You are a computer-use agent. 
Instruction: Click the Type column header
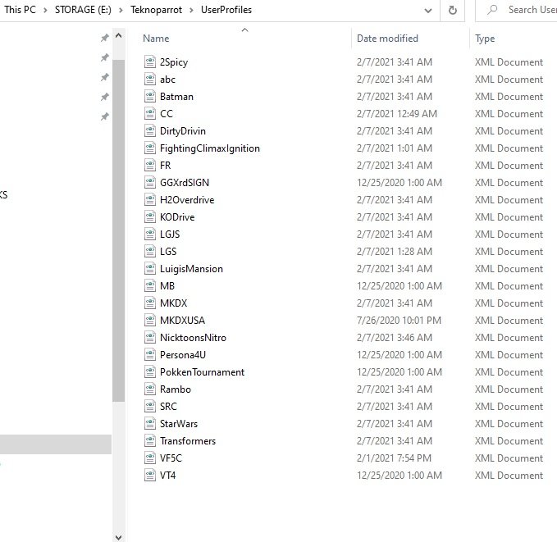pyautogui.click(x=486, y=39)
